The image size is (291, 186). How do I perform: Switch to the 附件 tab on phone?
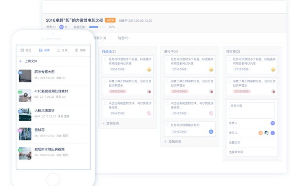(x=81, y=50)
